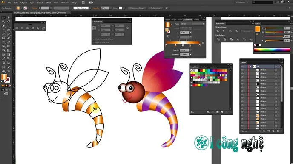293x164 pixels.
Task: Select the Gradient tool in toolbox
Action: tap(9, 55)
